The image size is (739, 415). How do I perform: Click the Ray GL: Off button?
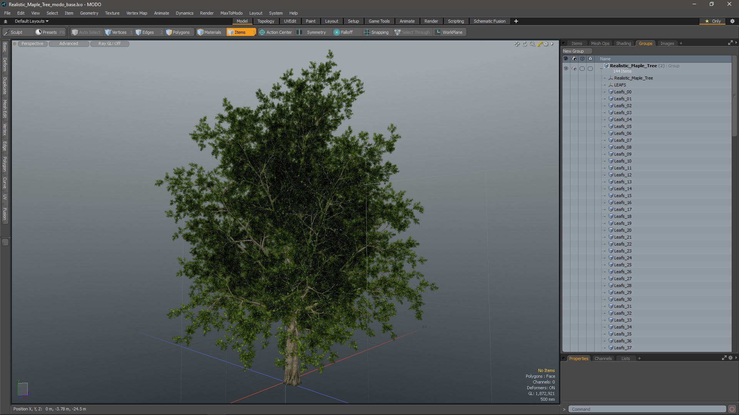(x=109, y=43)
